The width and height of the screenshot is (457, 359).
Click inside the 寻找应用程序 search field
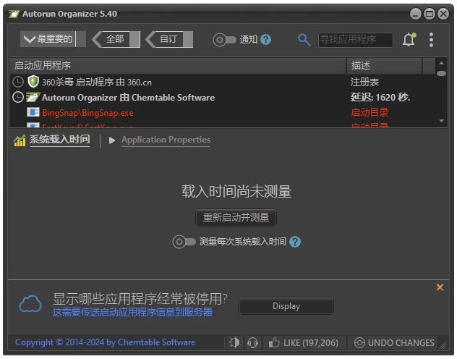click(x=355, y=40)
